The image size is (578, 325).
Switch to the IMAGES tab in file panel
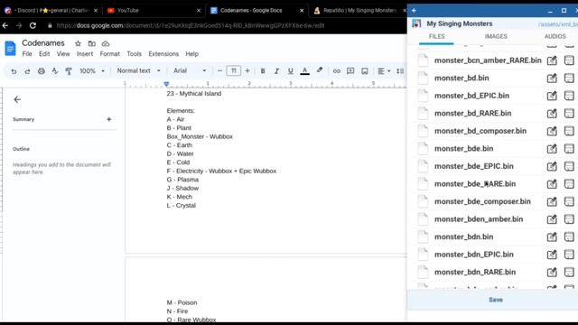pyautogui.click(x=496, y=36)
